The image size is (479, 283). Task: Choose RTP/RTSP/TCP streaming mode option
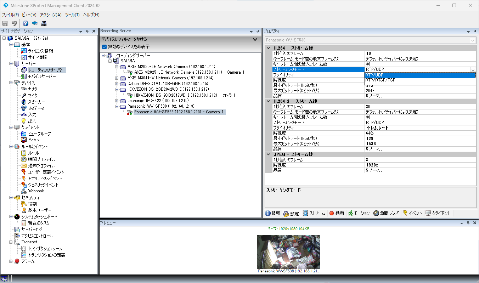pyautogui.click(x=420, y=80)
